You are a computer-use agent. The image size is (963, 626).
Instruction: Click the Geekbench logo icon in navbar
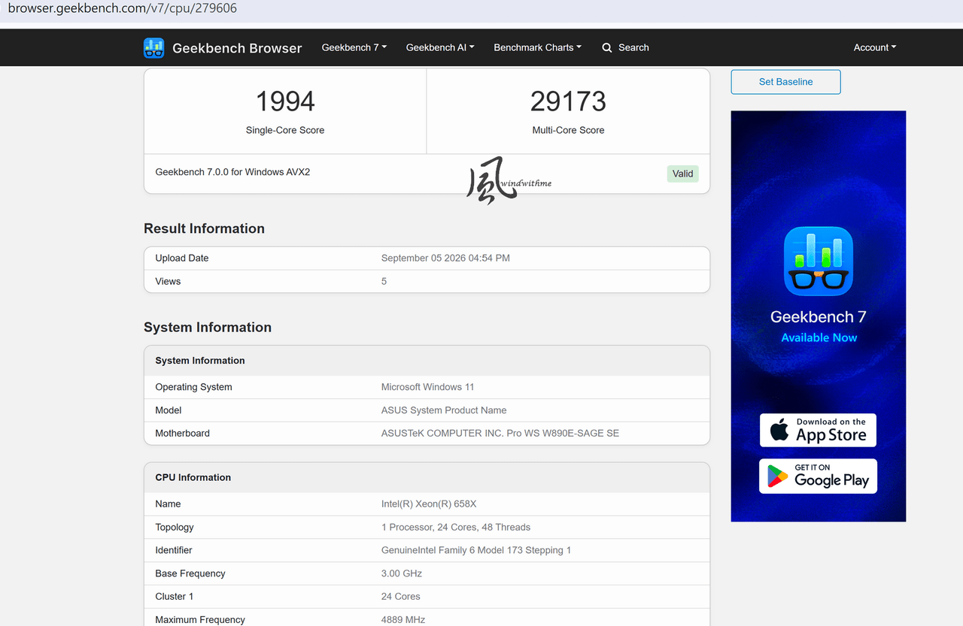(x=153, y=47)
